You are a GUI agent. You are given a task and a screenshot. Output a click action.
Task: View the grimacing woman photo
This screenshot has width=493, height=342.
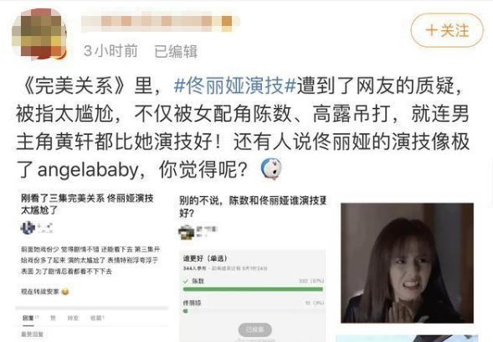407,263
